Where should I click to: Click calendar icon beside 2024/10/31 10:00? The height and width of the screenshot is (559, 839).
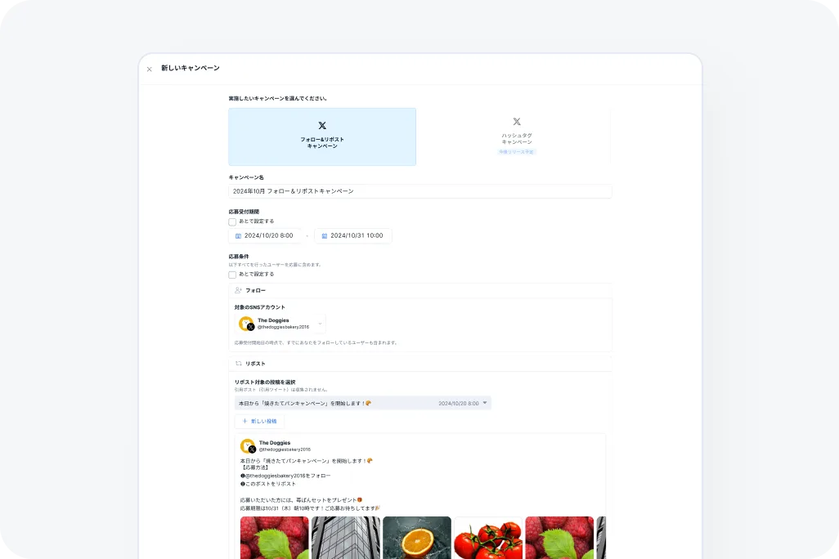tap(325, 236)
